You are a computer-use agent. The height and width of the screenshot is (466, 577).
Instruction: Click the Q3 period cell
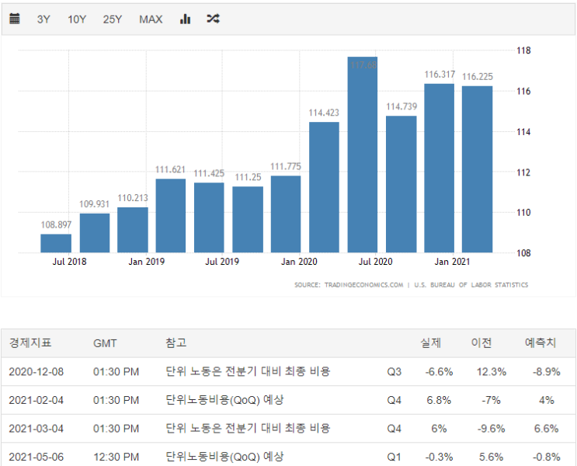394,372
